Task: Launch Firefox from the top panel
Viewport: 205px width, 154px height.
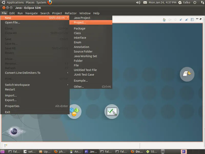Action: tap(50, 2)
